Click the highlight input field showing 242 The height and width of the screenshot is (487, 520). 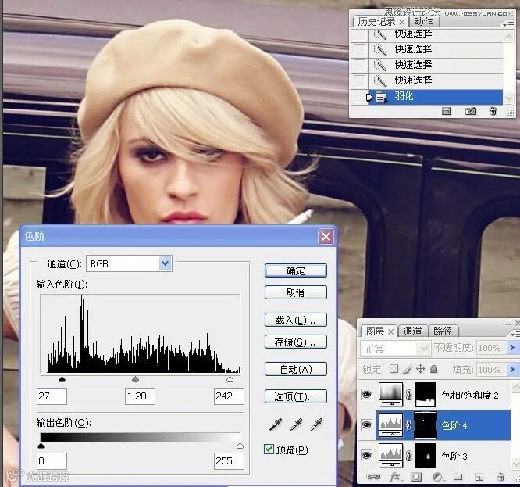229,396
